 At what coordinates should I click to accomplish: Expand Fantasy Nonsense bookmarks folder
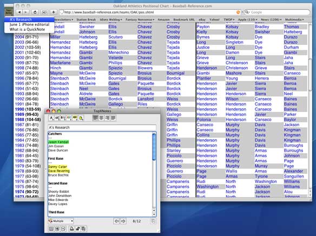coord(140,19)
